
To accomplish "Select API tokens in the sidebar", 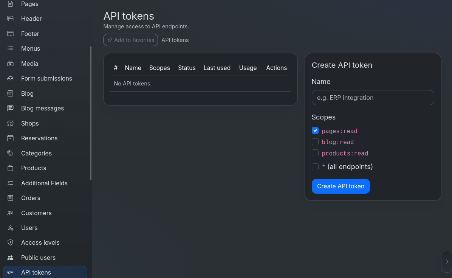I will (x=45, y=272).
